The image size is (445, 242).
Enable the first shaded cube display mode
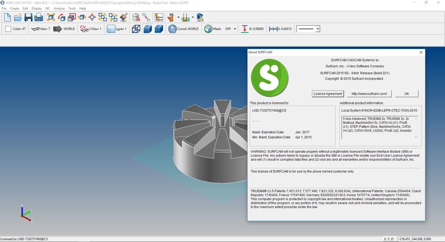[x=148, y=29]
